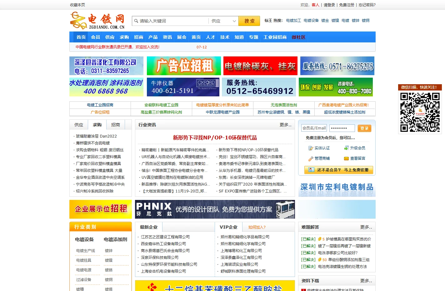
Task: Click the 收藏本页 link
Action: click(77, 5)
